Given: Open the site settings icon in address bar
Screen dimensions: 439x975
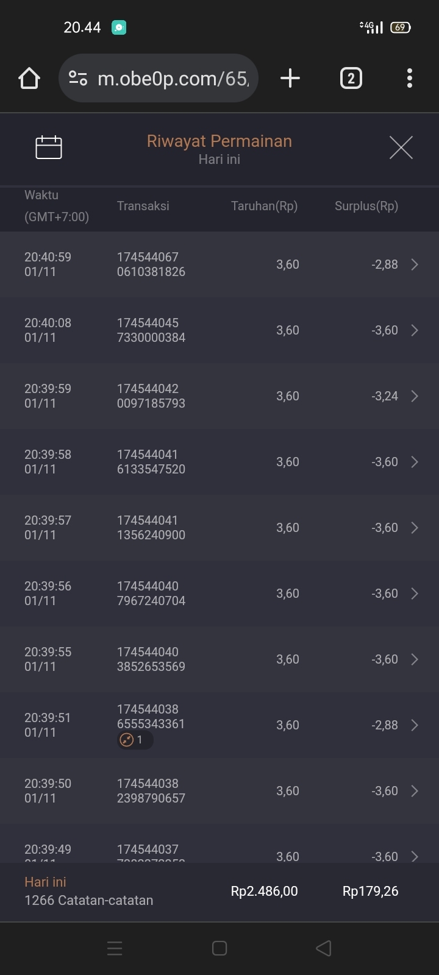Looking at the screenshot, I should [x=78, y=79].
